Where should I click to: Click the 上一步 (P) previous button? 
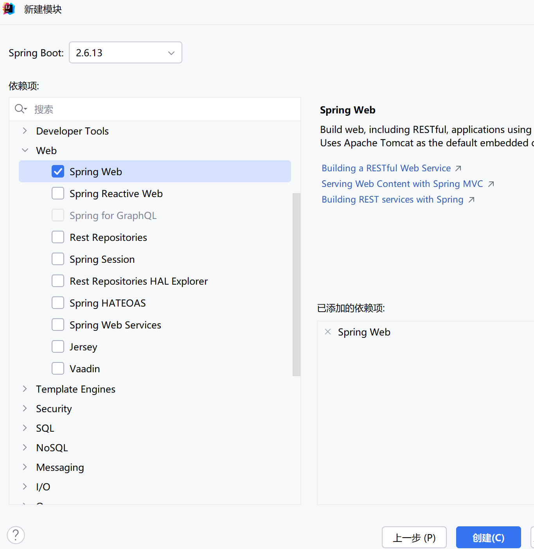click(x=414, y=538)
